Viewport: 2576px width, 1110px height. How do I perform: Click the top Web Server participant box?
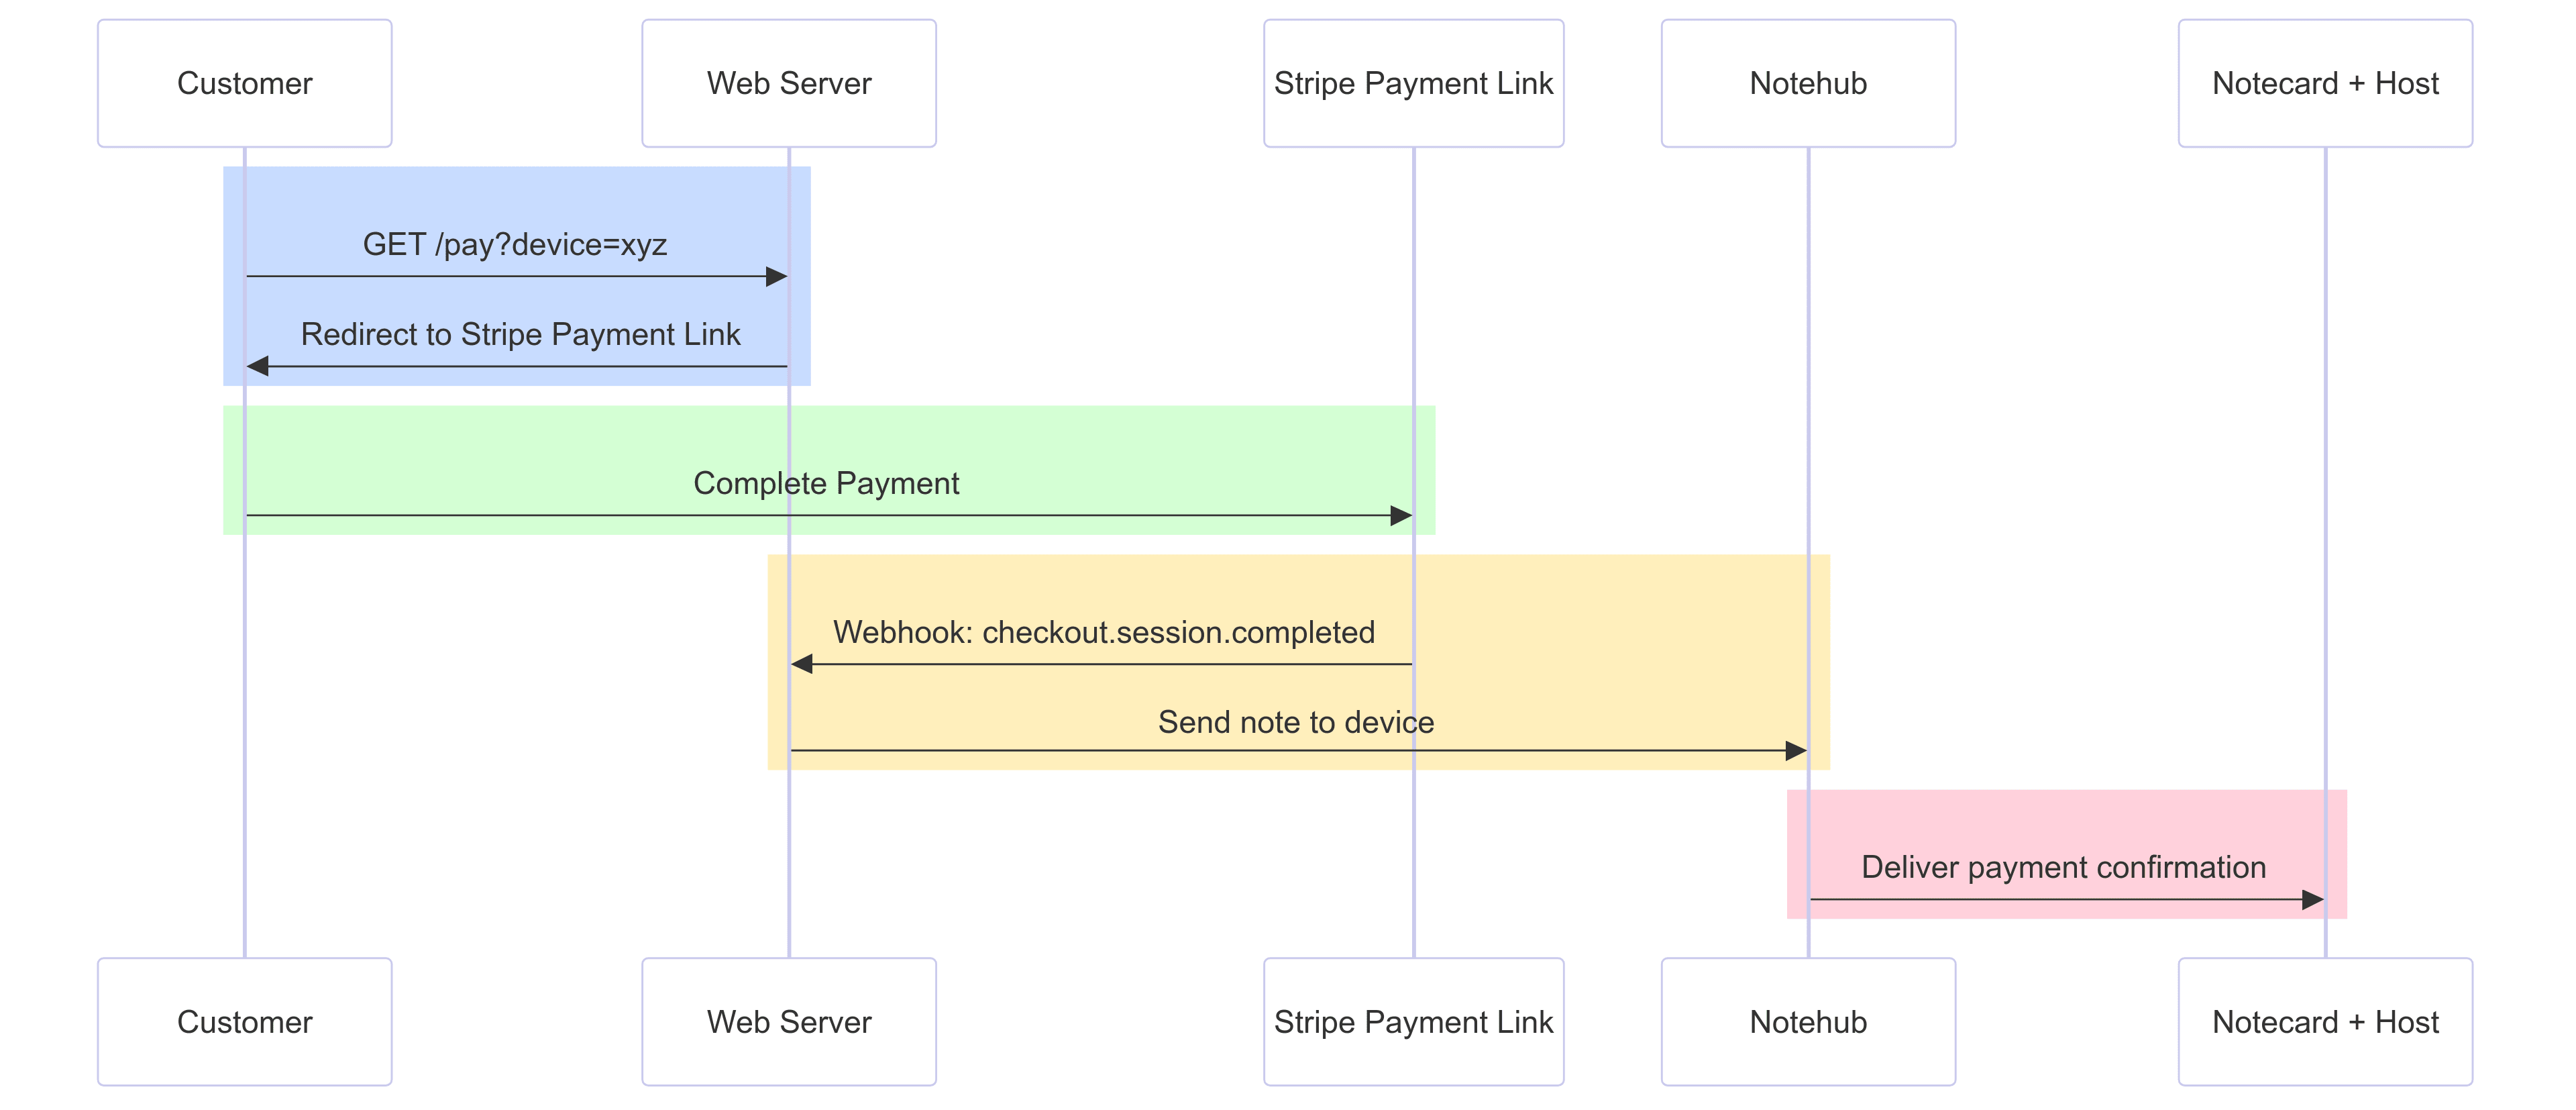(x=789, y=83)
